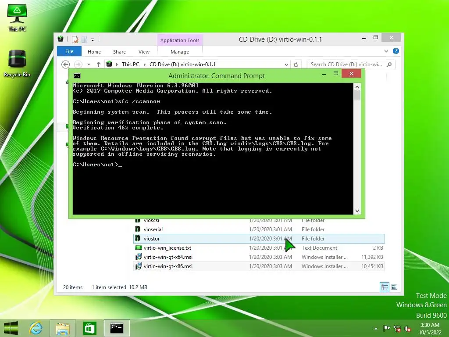
Task: Switch to Details view layout button
Action: [384, 287]
